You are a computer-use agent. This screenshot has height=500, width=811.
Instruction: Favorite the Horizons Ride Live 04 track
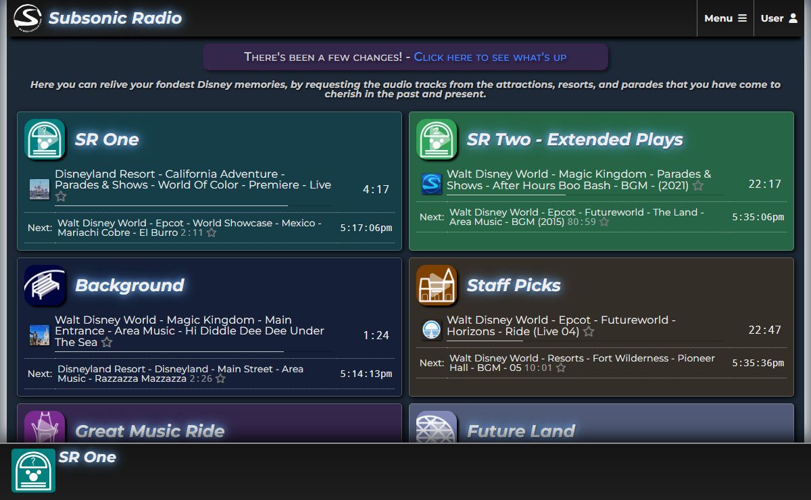[589, 332]
